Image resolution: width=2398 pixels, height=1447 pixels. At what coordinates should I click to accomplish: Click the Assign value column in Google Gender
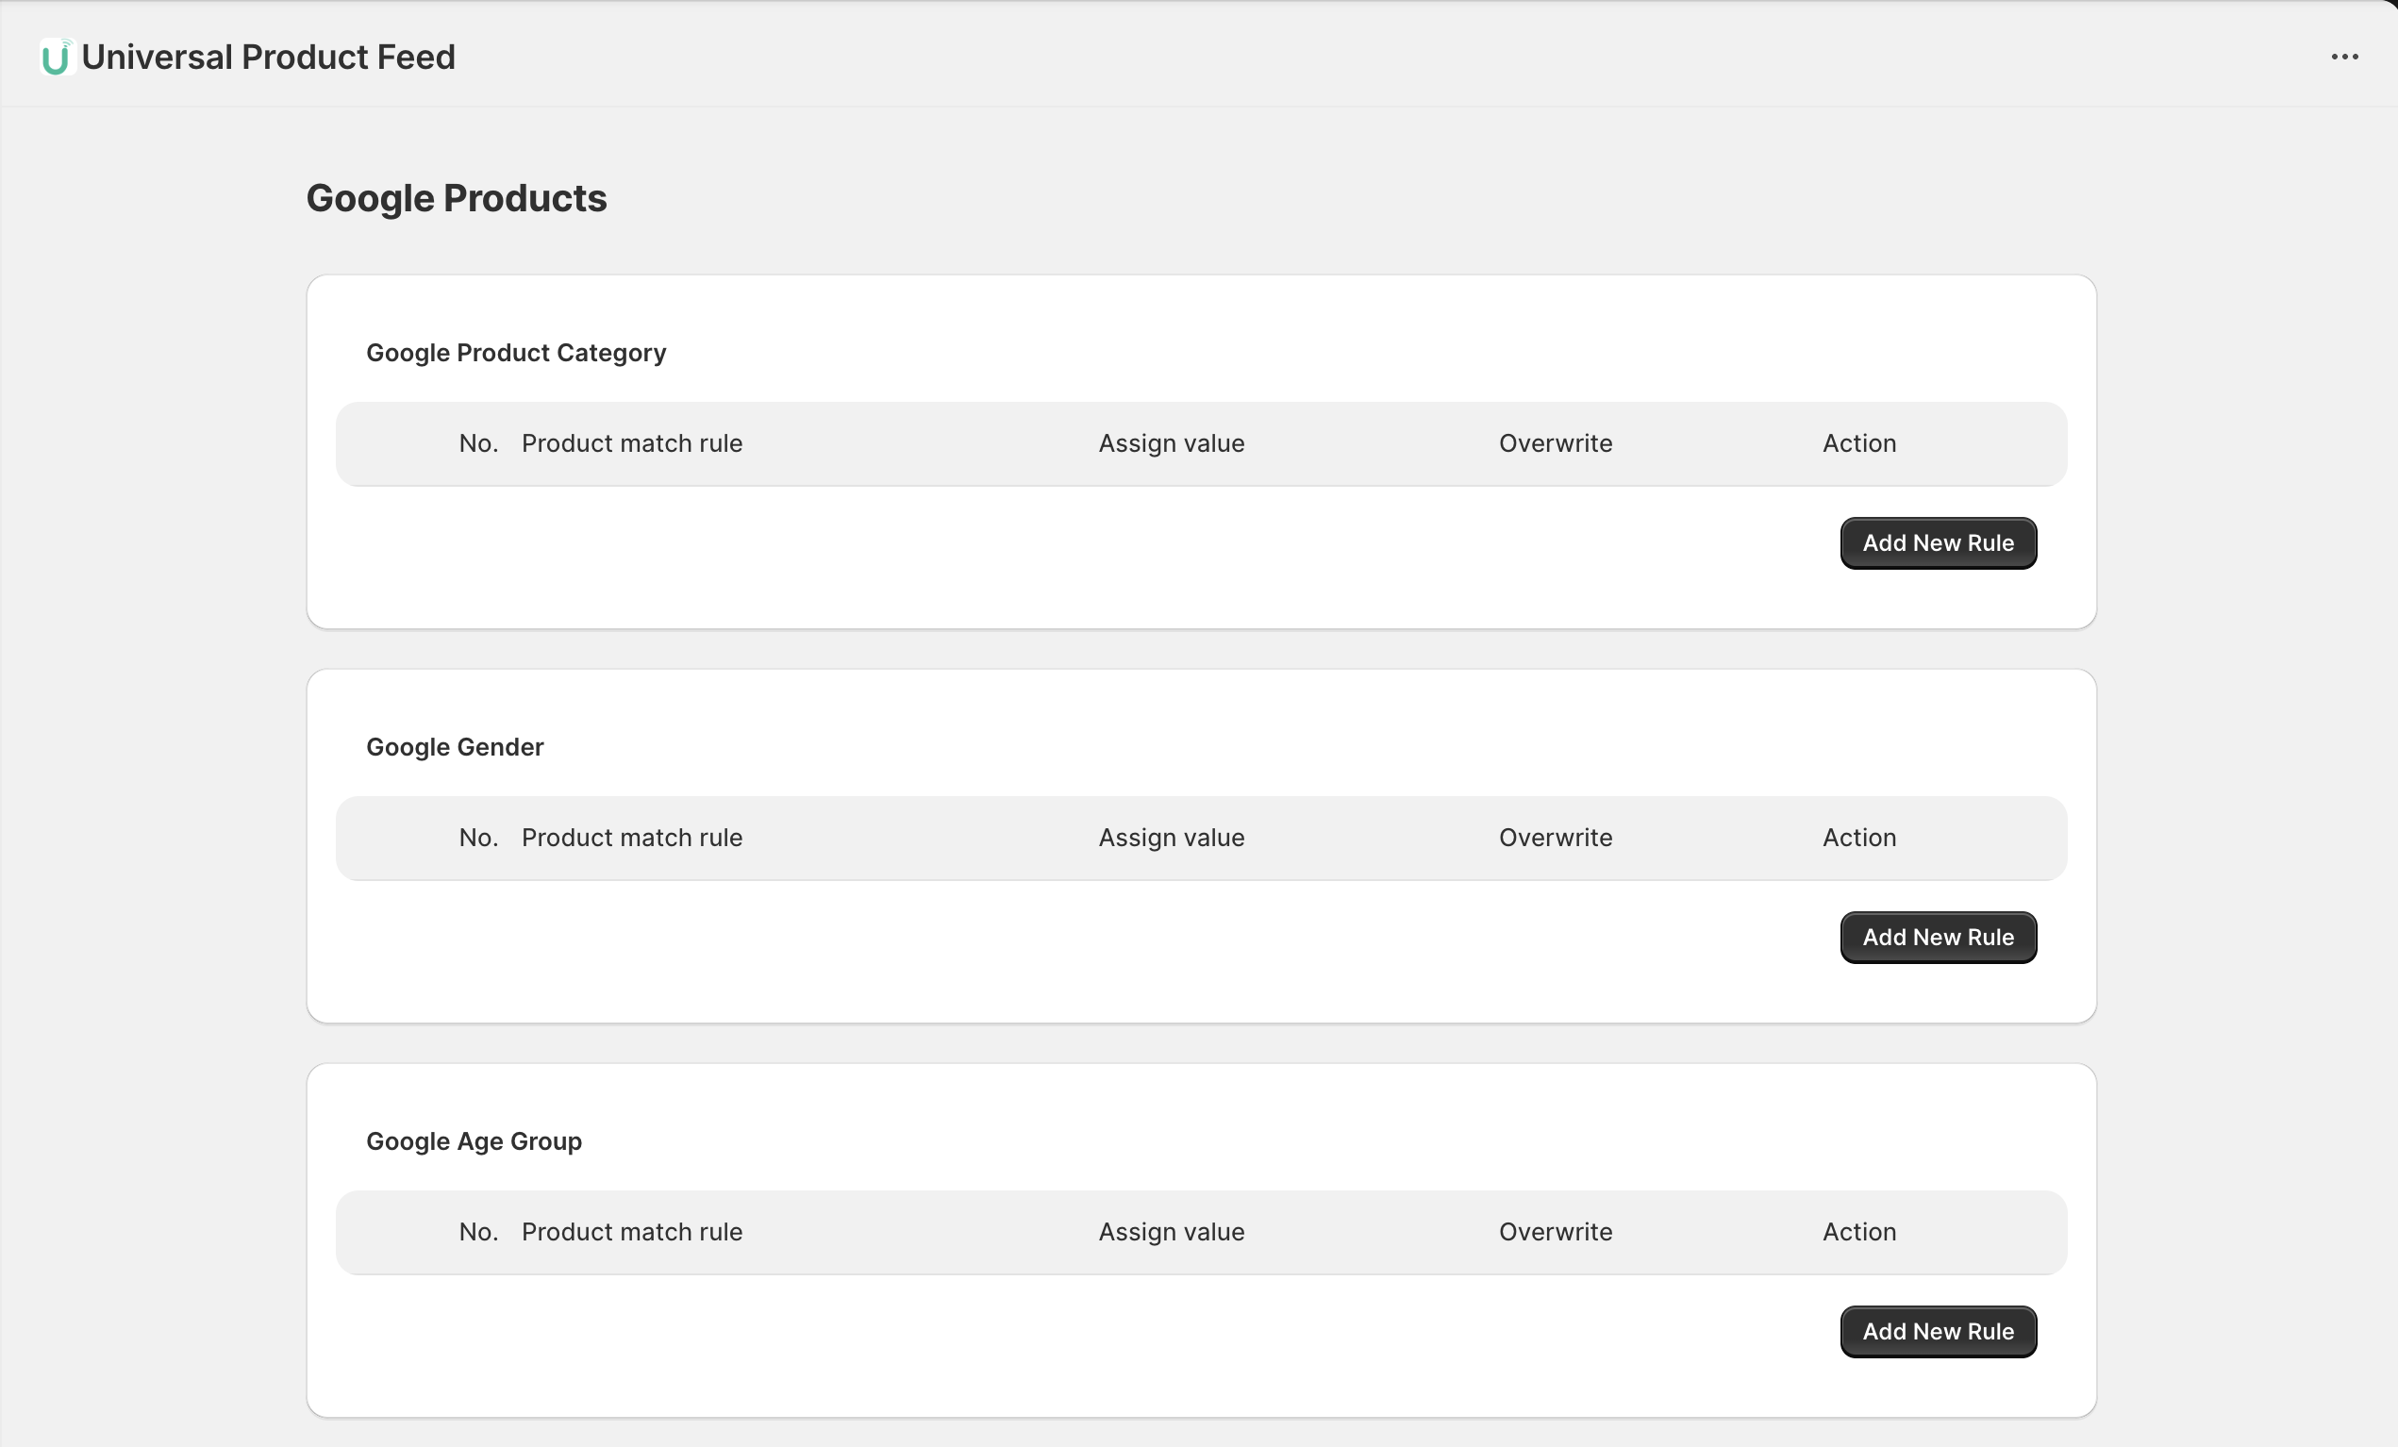(1171, 838)
